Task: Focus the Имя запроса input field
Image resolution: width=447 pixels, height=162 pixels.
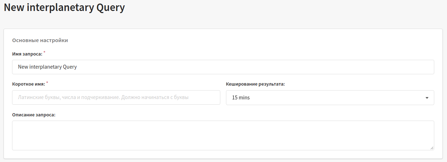Action: point(223,67)
